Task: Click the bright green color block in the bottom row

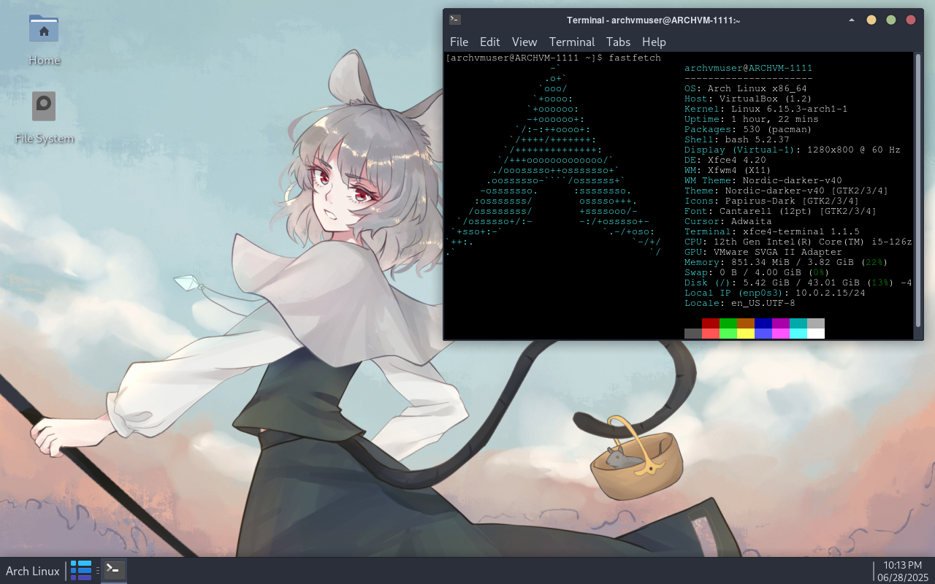Action: point(728,334)
